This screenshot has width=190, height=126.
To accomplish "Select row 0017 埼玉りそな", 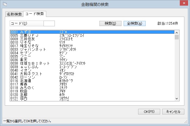I will pos(92,46).
